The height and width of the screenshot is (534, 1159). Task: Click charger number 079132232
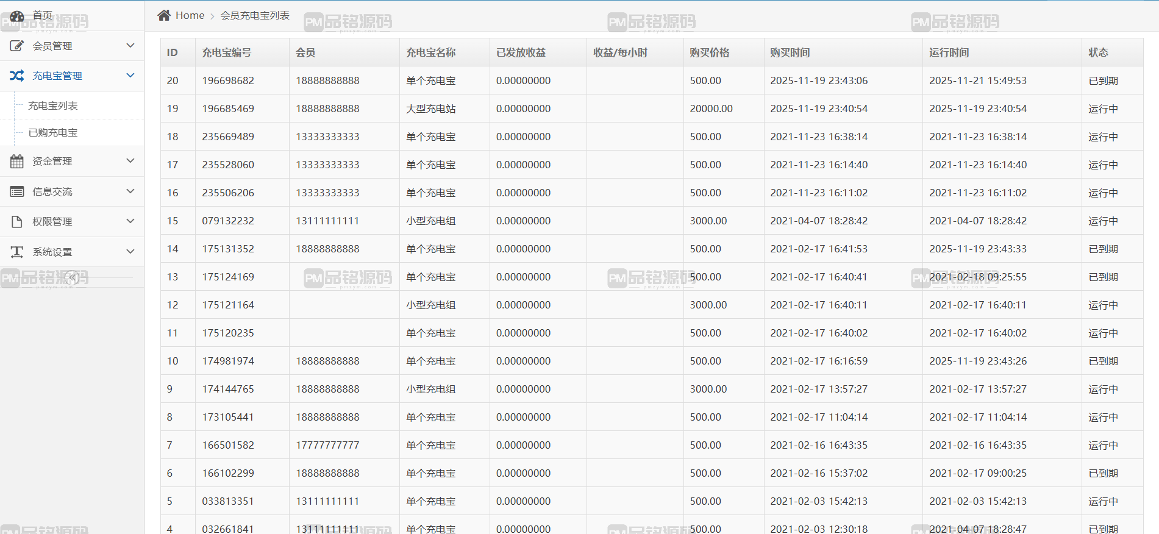click(228, 221)
